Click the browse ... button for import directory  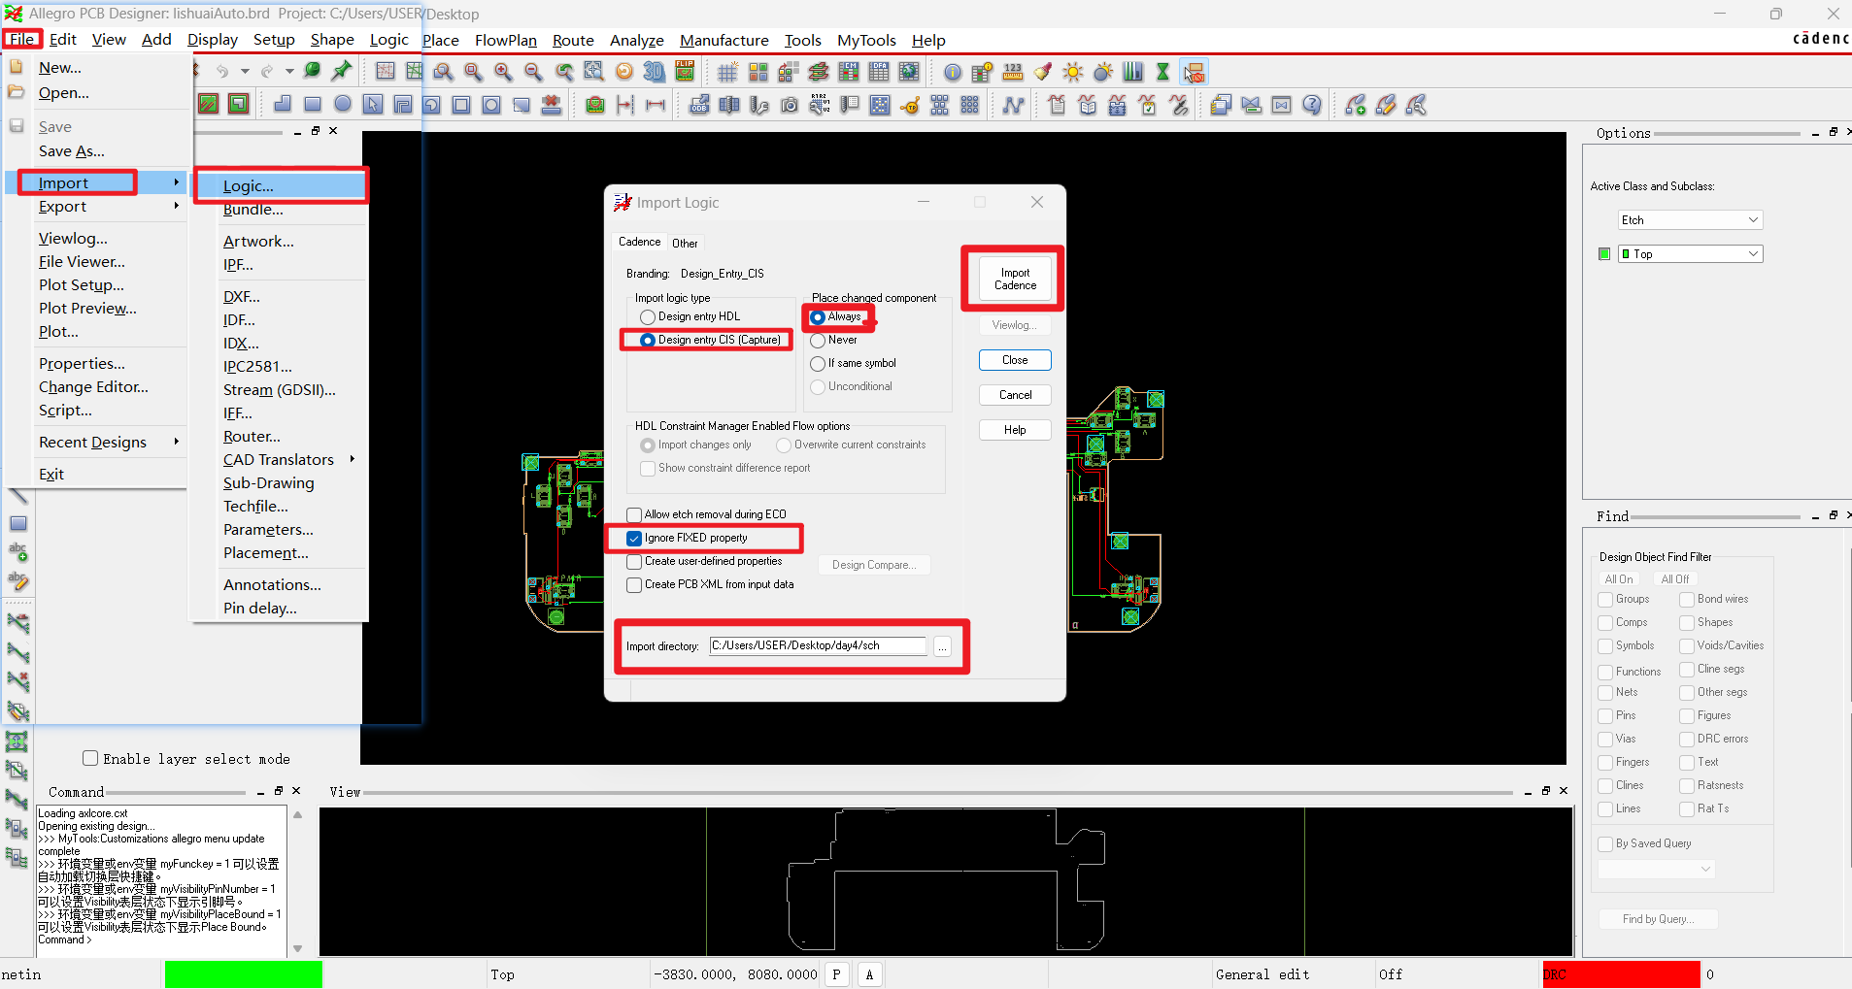942,646
